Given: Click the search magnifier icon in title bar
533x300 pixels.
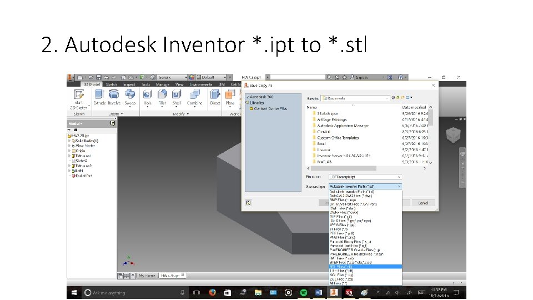Looking at the screenshot, I should click(329, 78).
